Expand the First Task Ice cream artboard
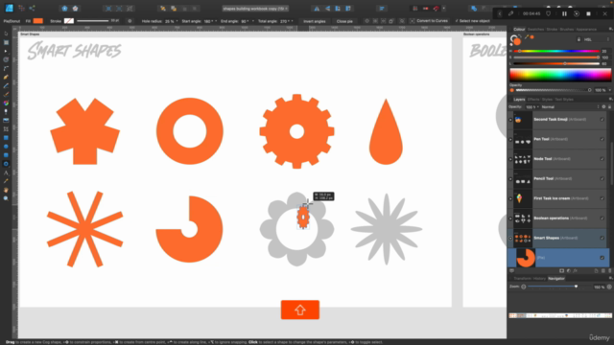The height and width of the screenshot is (345, 614). pos(510,198)
